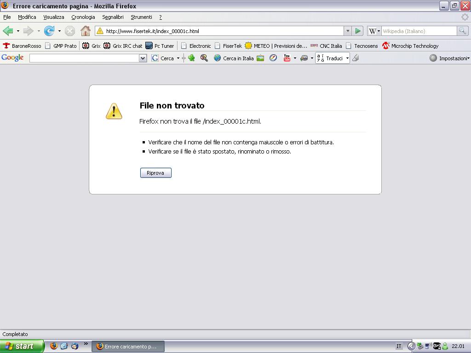
Task: Reload the page with the refresh icon
Action: click(x=49, y=31)
